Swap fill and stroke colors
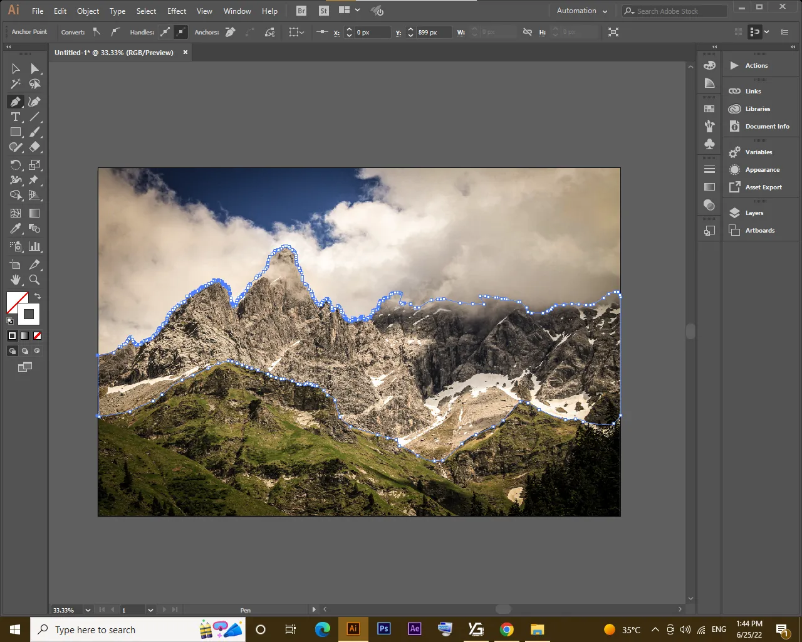 tap(38, 296)
